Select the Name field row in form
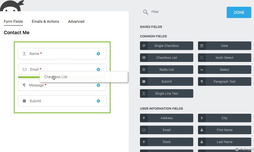The image size is (254, 152). [x=62, y=54]
